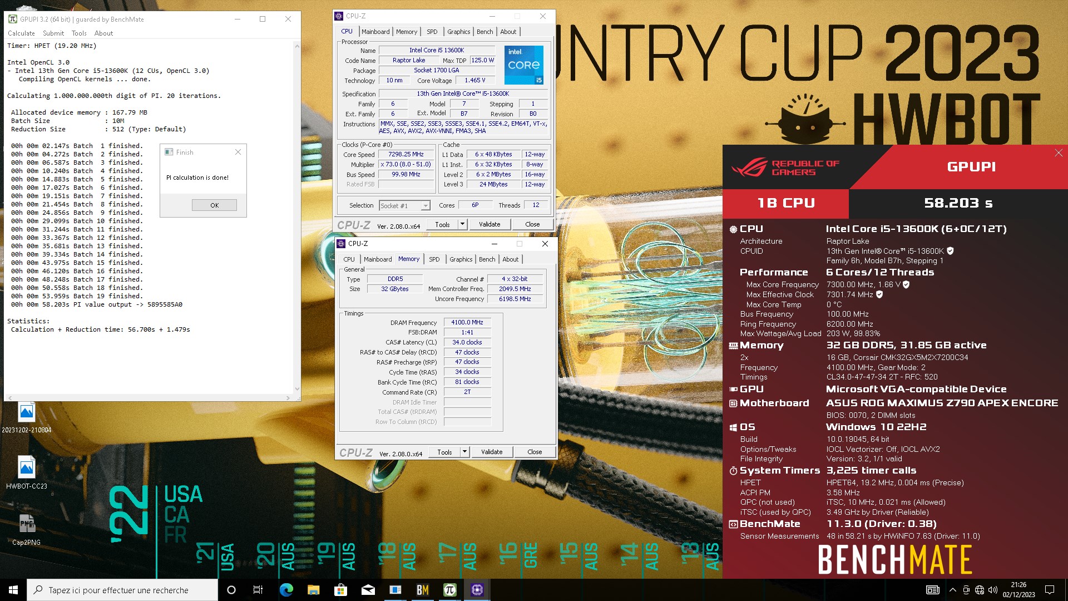Launch Microsoft Edge from taskbar
Screen dimensions: 1068x601
click(x=286, y=590)
